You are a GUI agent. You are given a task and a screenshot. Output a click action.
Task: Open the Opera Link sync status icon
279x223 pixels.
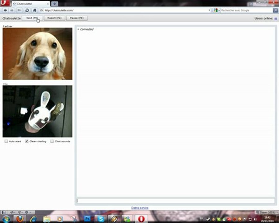point(12,212)
